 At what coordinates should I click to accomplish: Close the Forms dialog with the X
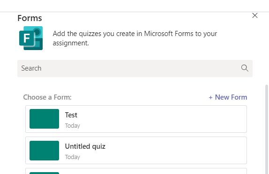pyautogui.click(x=255, y=15)
